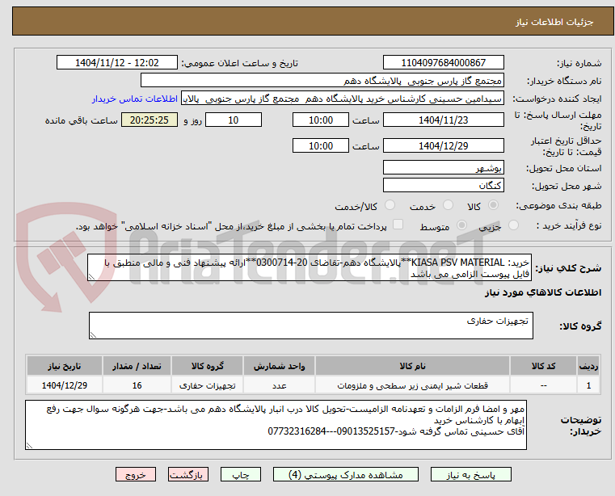This screenshot has width=615, height=496.
Task: Click the نام کالا column header
Action: 412,366
